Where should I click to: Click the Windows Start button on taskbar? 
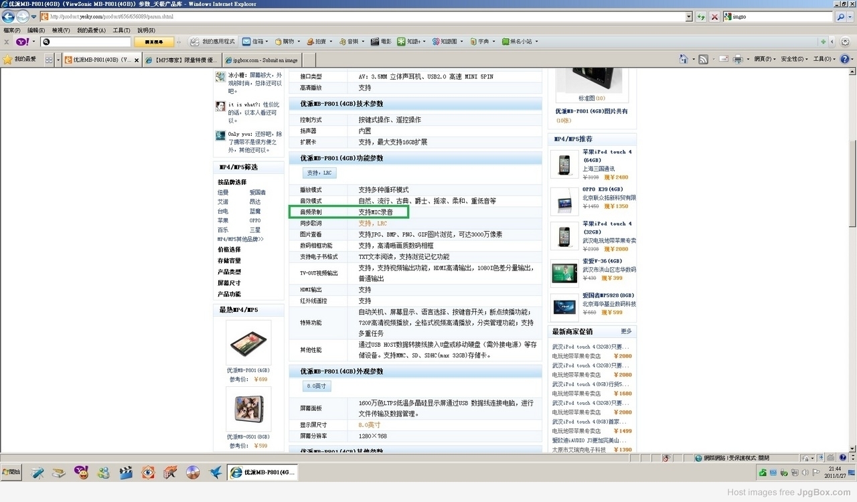coord(11,473)
